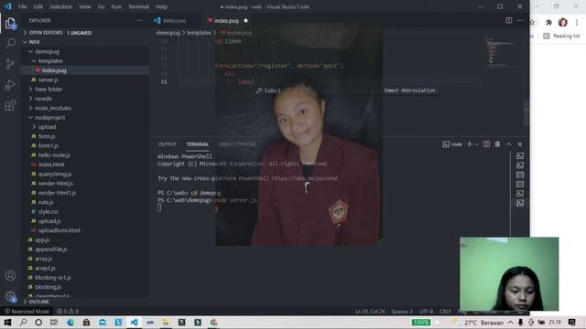Open the Manage gear icon

(10, 296)
